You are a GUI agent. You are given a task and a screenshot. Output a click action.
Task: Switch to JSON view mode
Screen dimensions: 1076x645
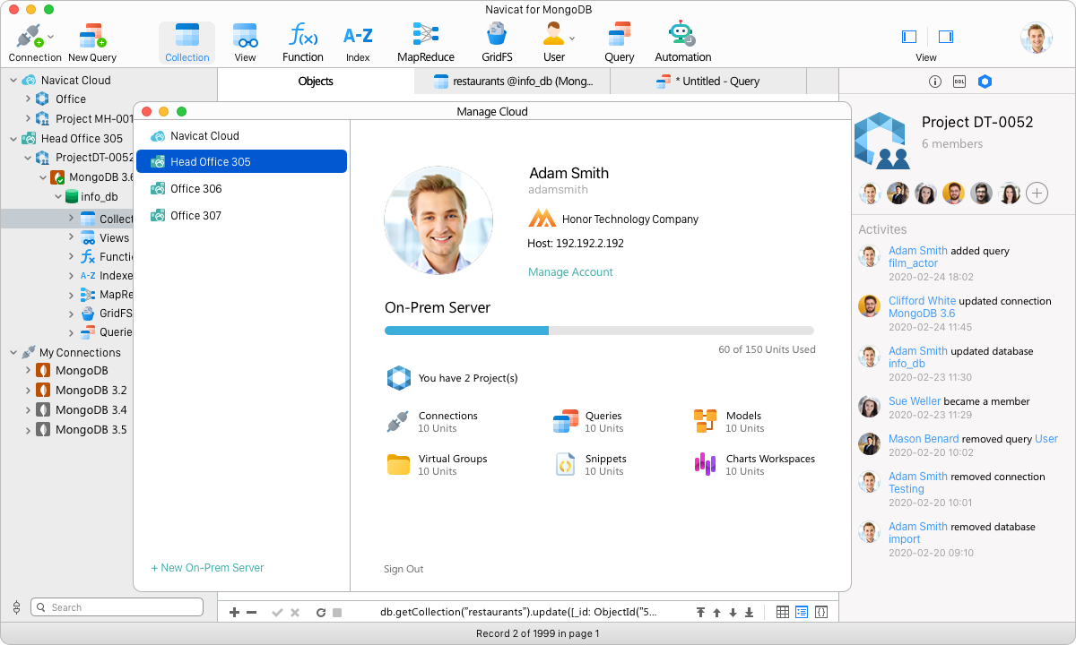pos(820,612)
